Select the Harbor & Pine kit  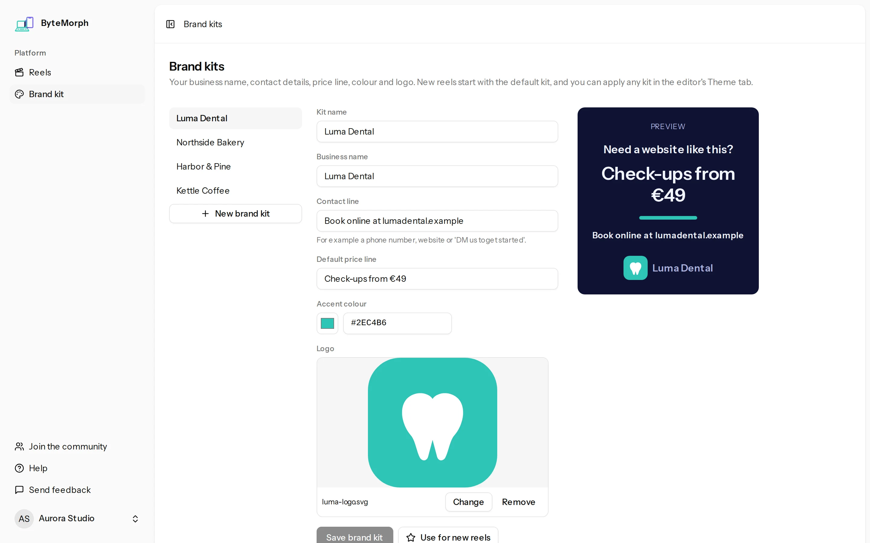point(236,167)
